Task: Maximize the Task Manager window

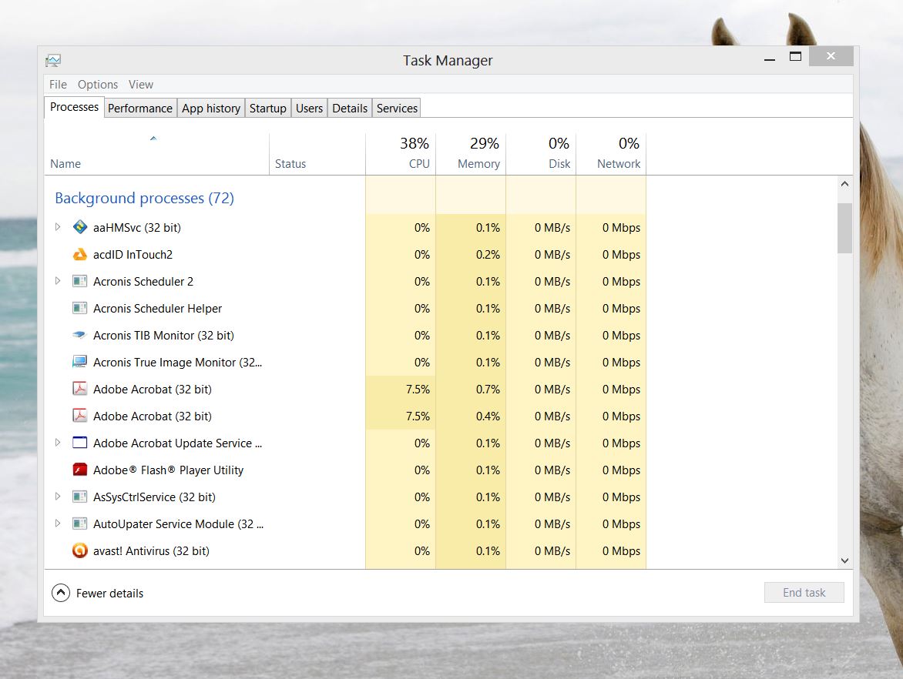Action: pyautogui.click(x=795, y=56)
